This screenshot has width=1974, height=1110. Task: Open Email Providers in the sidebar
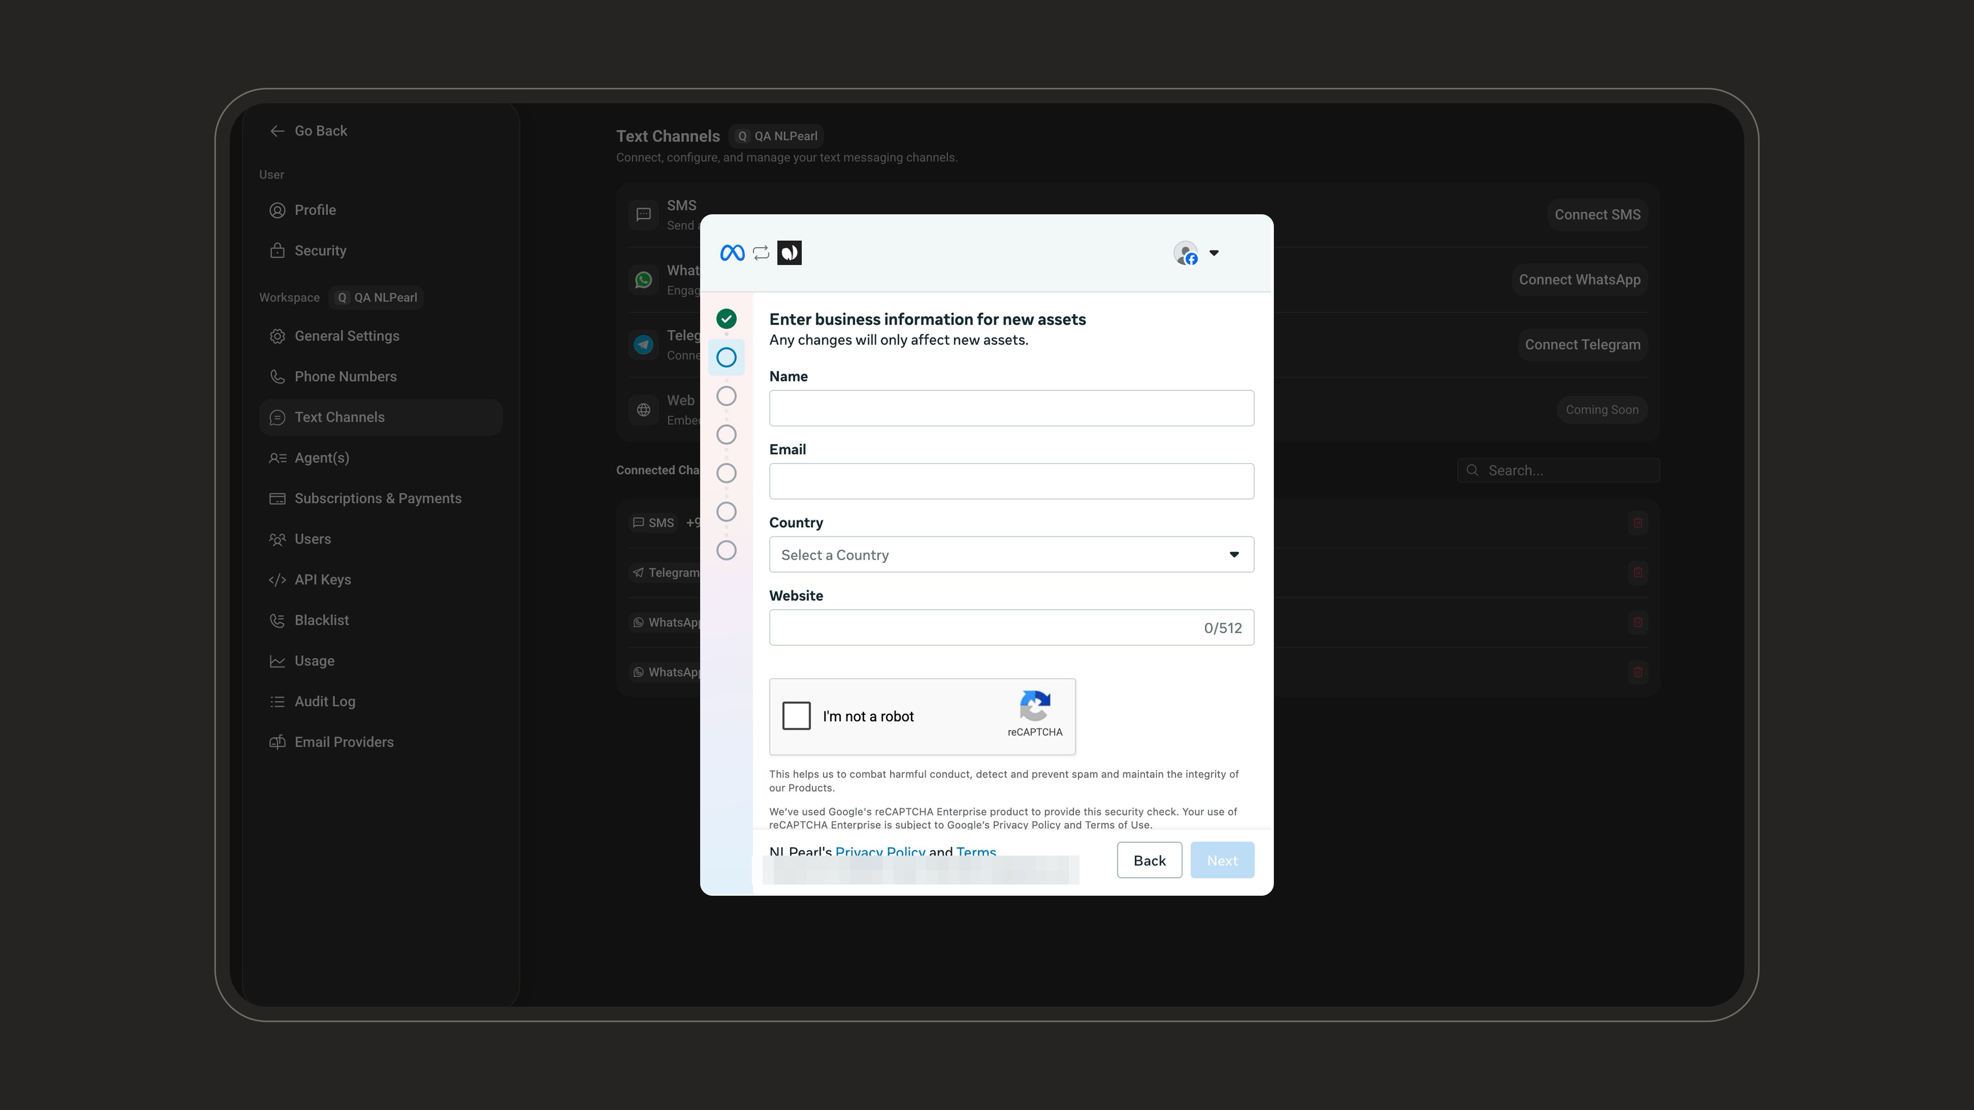tap(381, 742)
